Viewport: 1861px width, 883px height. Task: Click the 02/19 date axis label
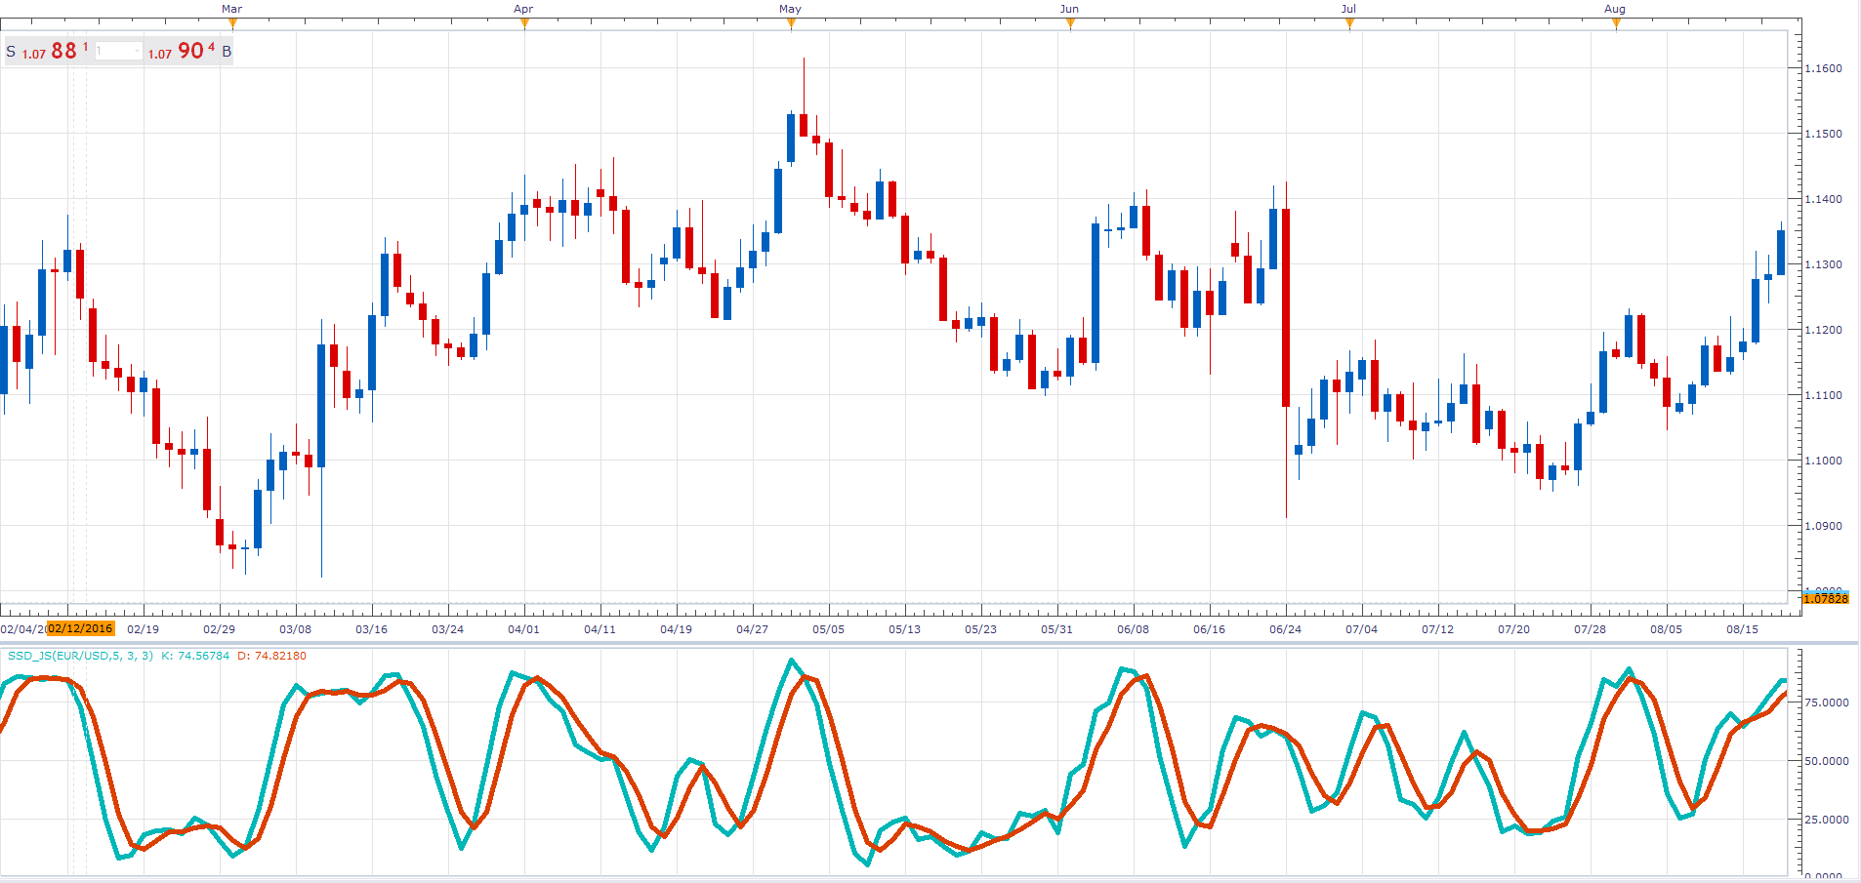[x=144, y=629]
